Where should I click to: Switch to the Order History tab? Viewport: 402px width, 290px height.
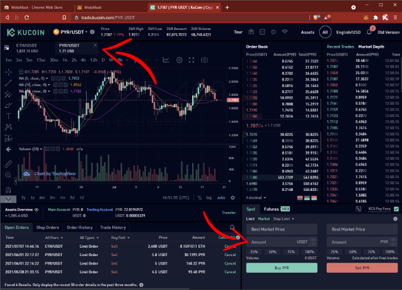(80, 227)
